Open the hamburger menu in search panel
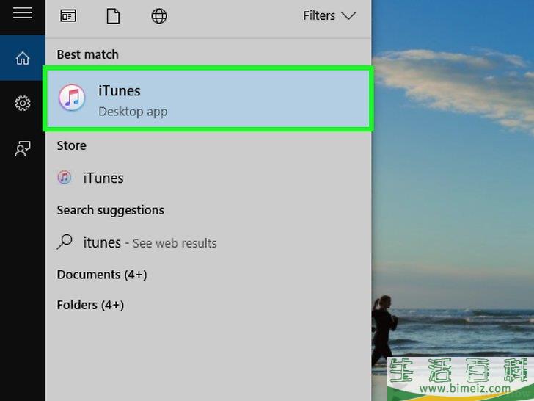Screen dimensions: 534x401 [x=23, y=13]
